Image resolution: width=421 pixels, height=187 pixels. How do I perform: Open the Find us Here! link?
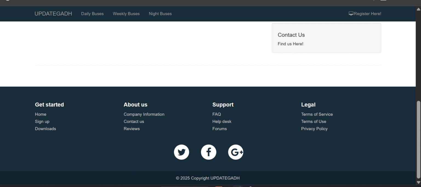[290, 44]
